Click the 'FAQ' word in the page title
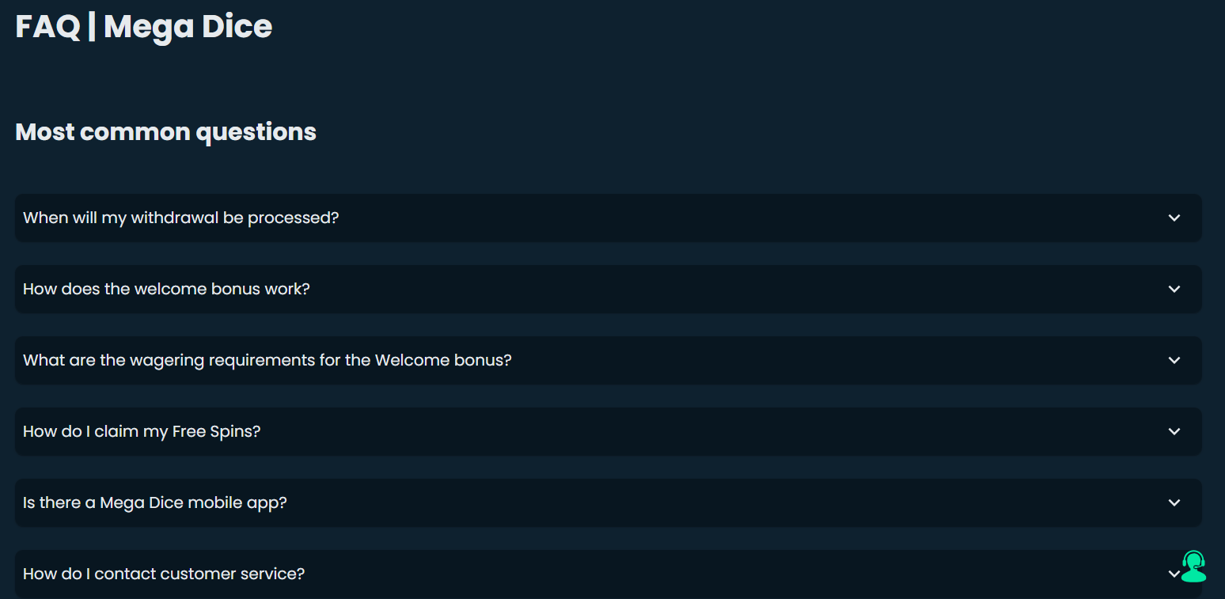Screen dimensions: 1225x599 (47, 27)
